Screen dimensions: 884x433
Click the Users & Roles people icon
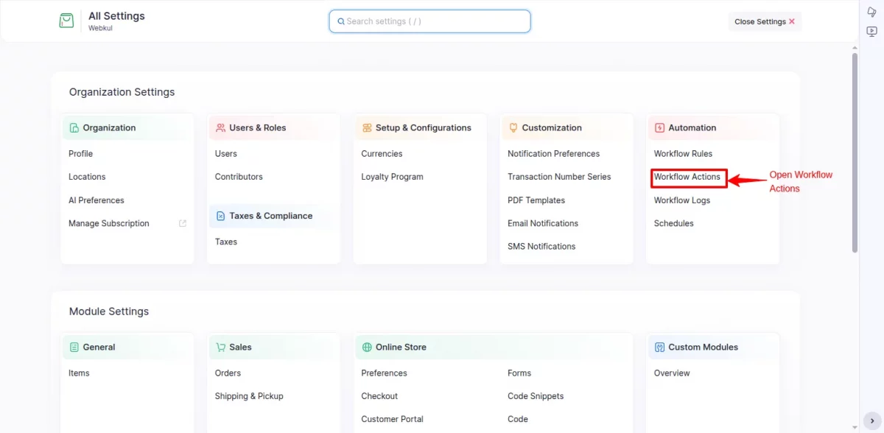(x=220, y=128)
